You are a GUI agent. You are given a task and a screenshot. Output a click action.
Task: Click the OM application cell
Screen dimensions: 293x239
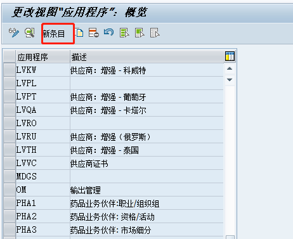coord(42,190)
